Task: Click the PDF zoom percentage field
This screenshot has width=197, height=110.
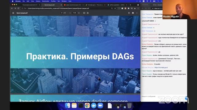Action: tap(74, 13)
